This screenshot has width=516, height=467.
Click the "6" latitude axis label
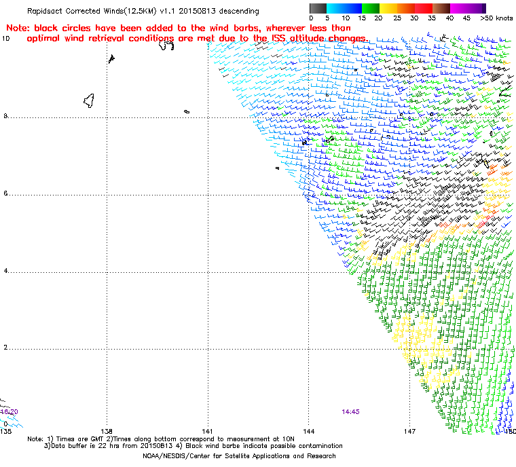coord(5,193)
